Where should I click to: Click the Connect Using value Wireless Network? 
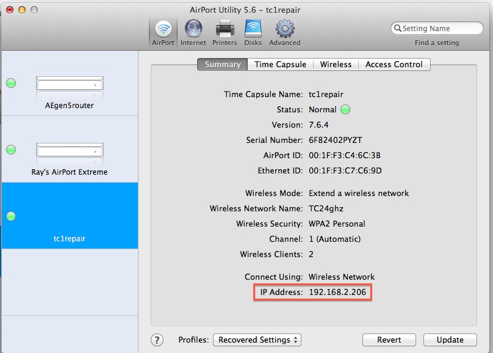(342, 277)
